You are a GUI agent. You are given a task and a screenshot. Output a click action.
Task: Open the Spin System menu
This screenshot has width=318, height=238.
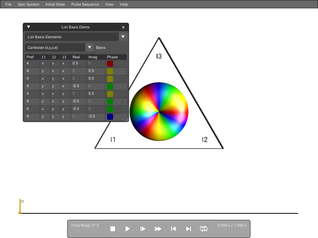click(28, 4)
